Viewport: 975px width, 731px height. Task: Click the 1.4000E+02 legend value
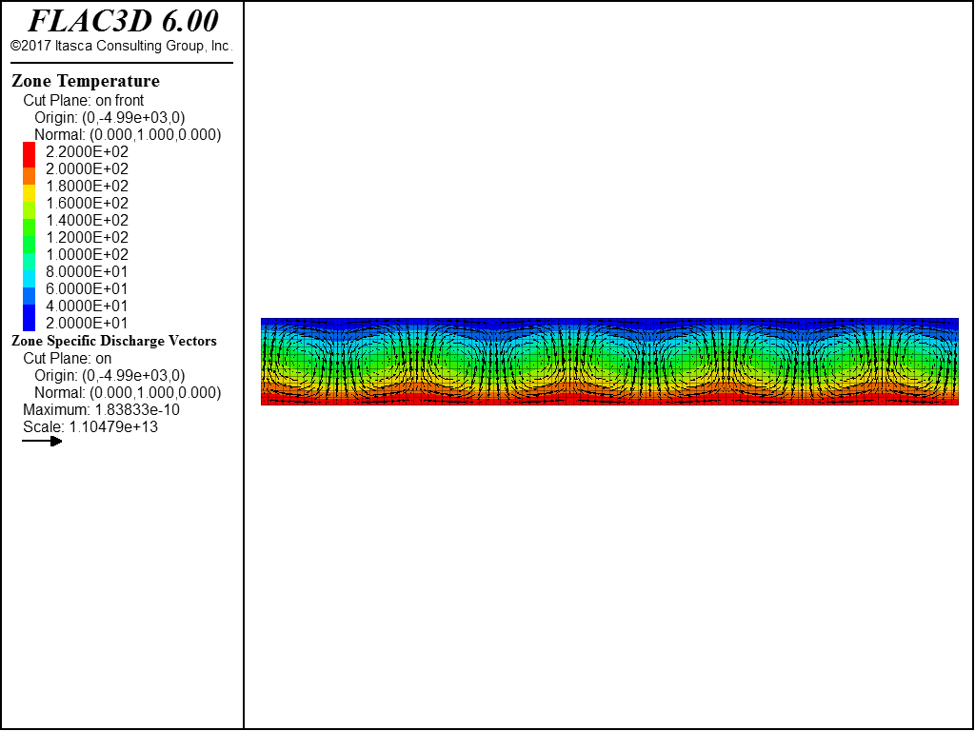coord(87,220)
